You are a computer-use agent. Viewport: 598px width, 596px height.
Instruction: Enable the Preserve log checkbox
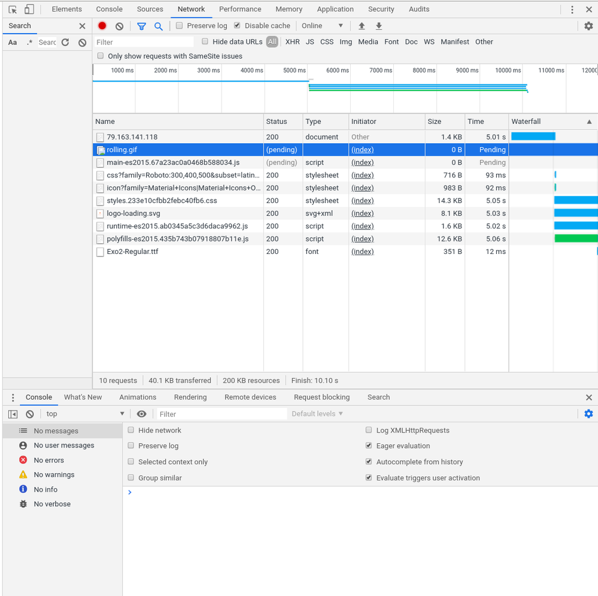pos(179,26)
